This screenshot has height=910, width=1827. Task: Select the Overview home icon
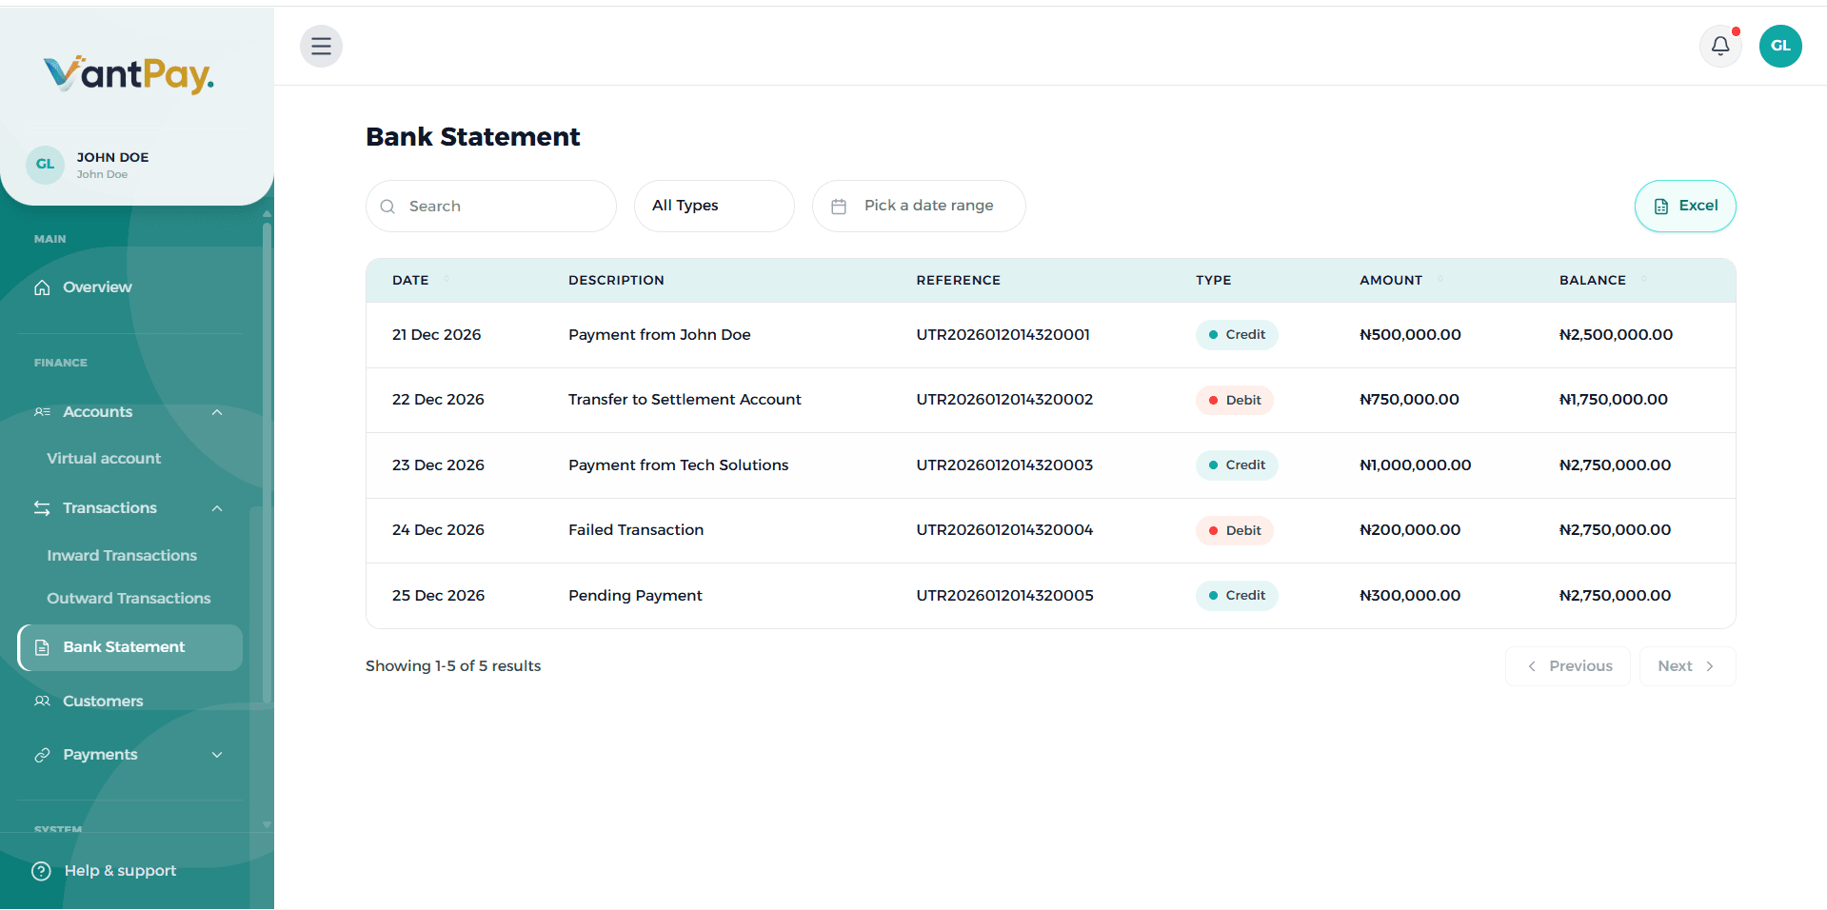(x=42, y=287)
